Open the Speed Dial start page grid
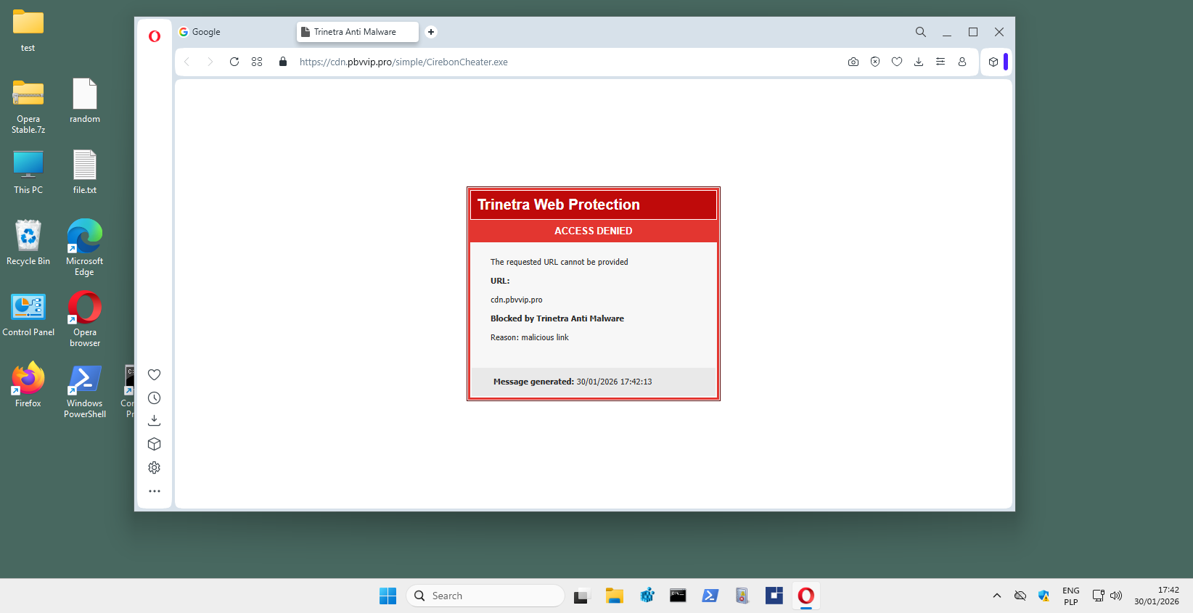This screenshot has height=613, width=1193. pyautogui.click(x=257, y=62)
